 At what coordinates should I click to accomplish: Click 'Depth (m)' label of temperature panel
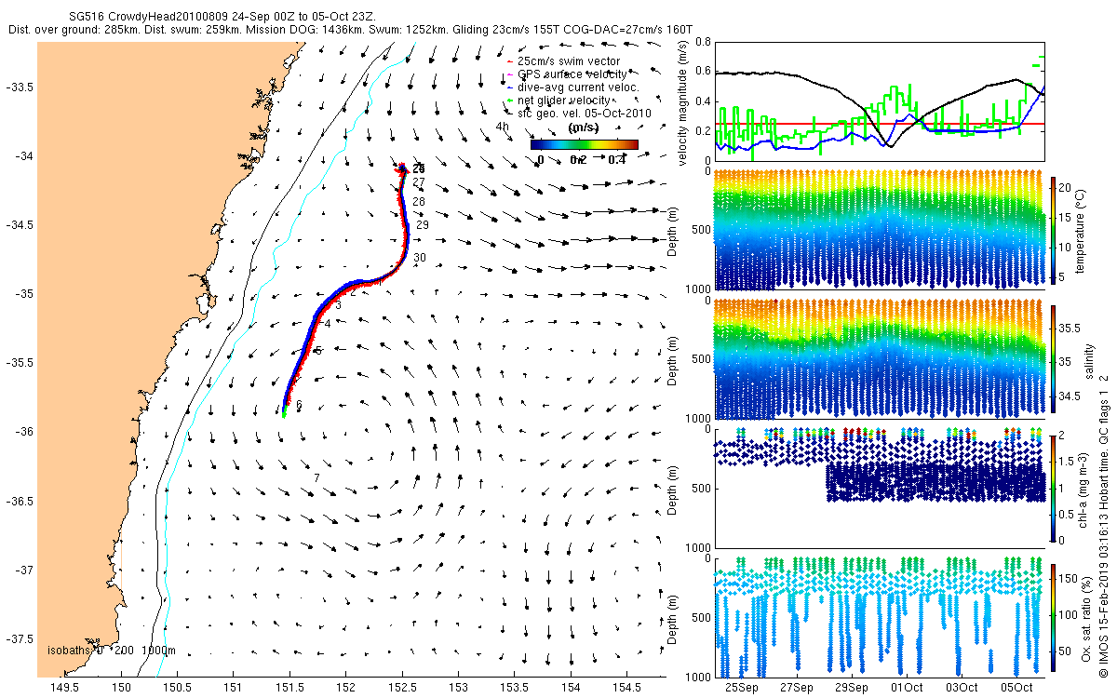pos(671,231)
